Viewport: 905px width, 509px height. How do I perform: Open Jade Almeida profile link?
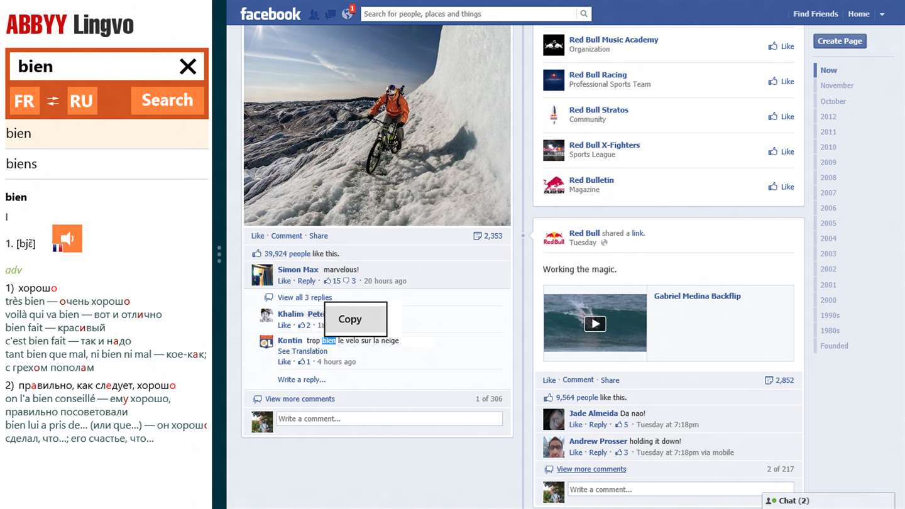click(593, 413)
